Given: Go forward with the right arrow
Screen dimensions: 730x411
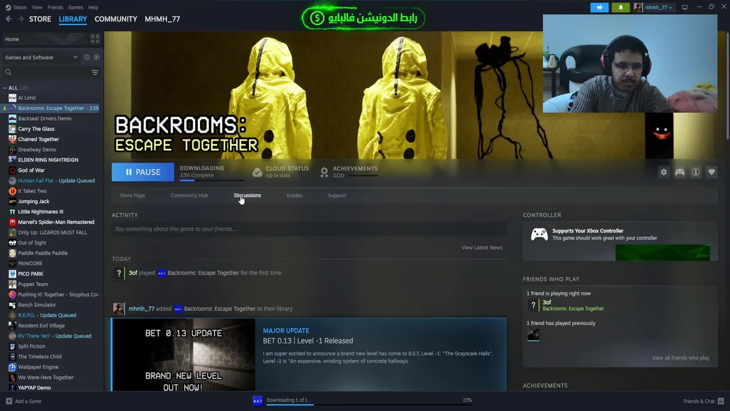Looking at the screenshot, I should 21,19.
